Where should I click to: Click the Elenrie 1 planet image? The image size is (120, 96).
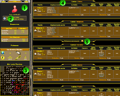35,74
